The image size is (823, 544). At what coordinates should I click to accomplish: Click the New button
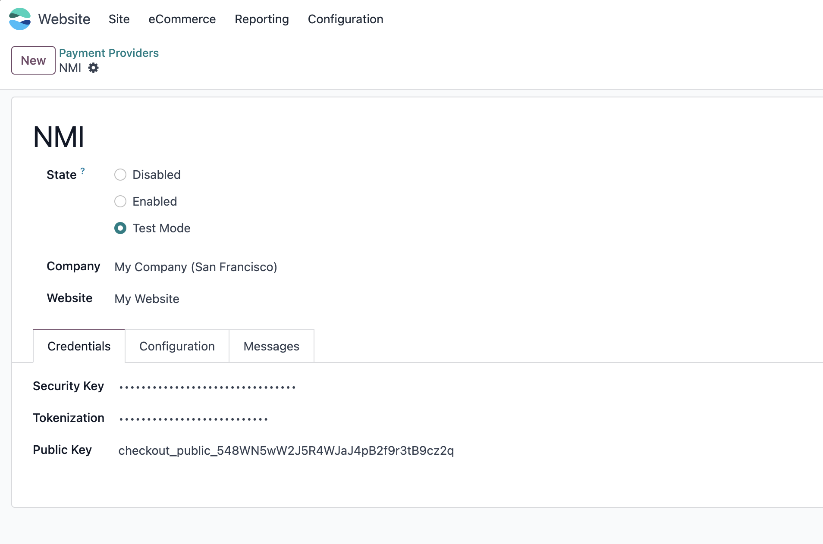click(x=33, y=60)
